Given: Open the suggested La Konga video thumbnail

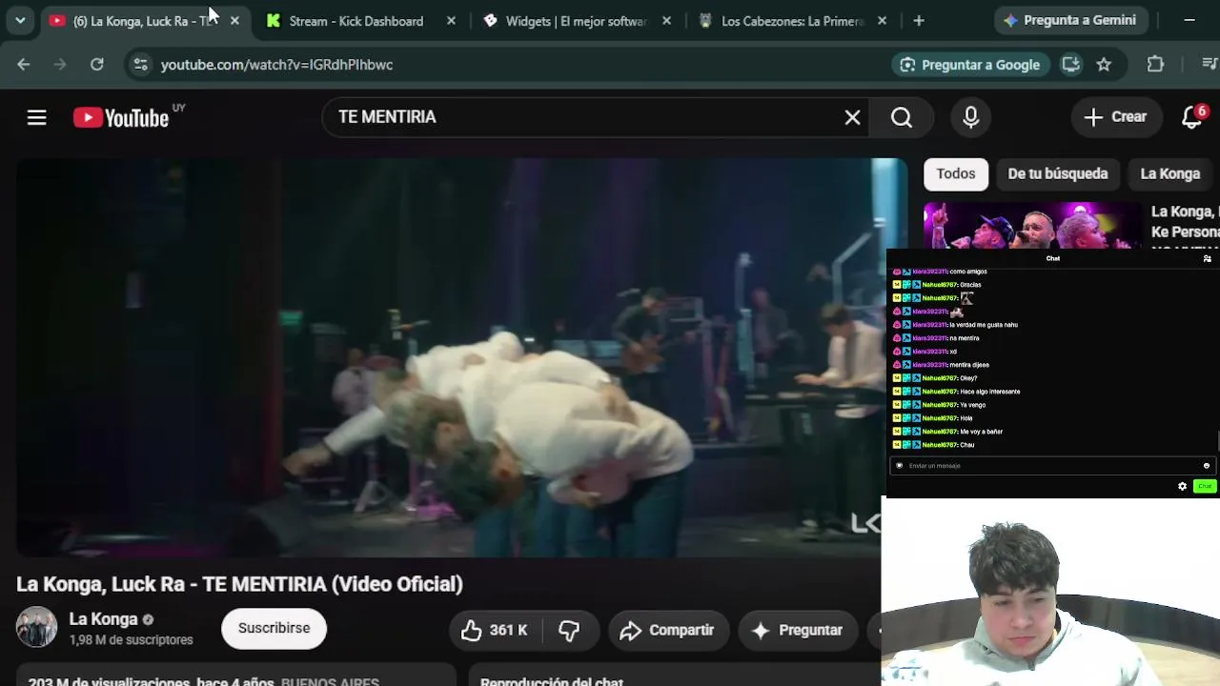Looking at the screenshot, I should (1032, 225).
